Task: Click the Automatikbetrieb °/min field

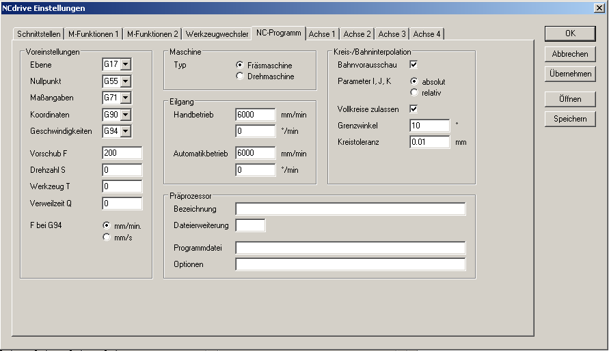Action: coord(255,170)
